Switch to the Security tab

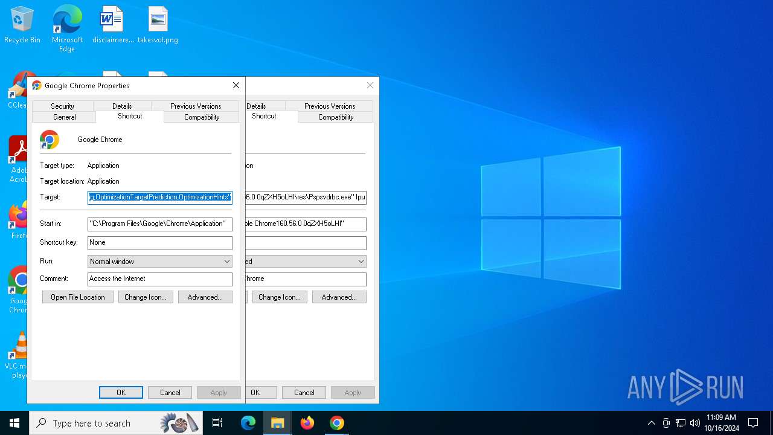click(62, 106)
